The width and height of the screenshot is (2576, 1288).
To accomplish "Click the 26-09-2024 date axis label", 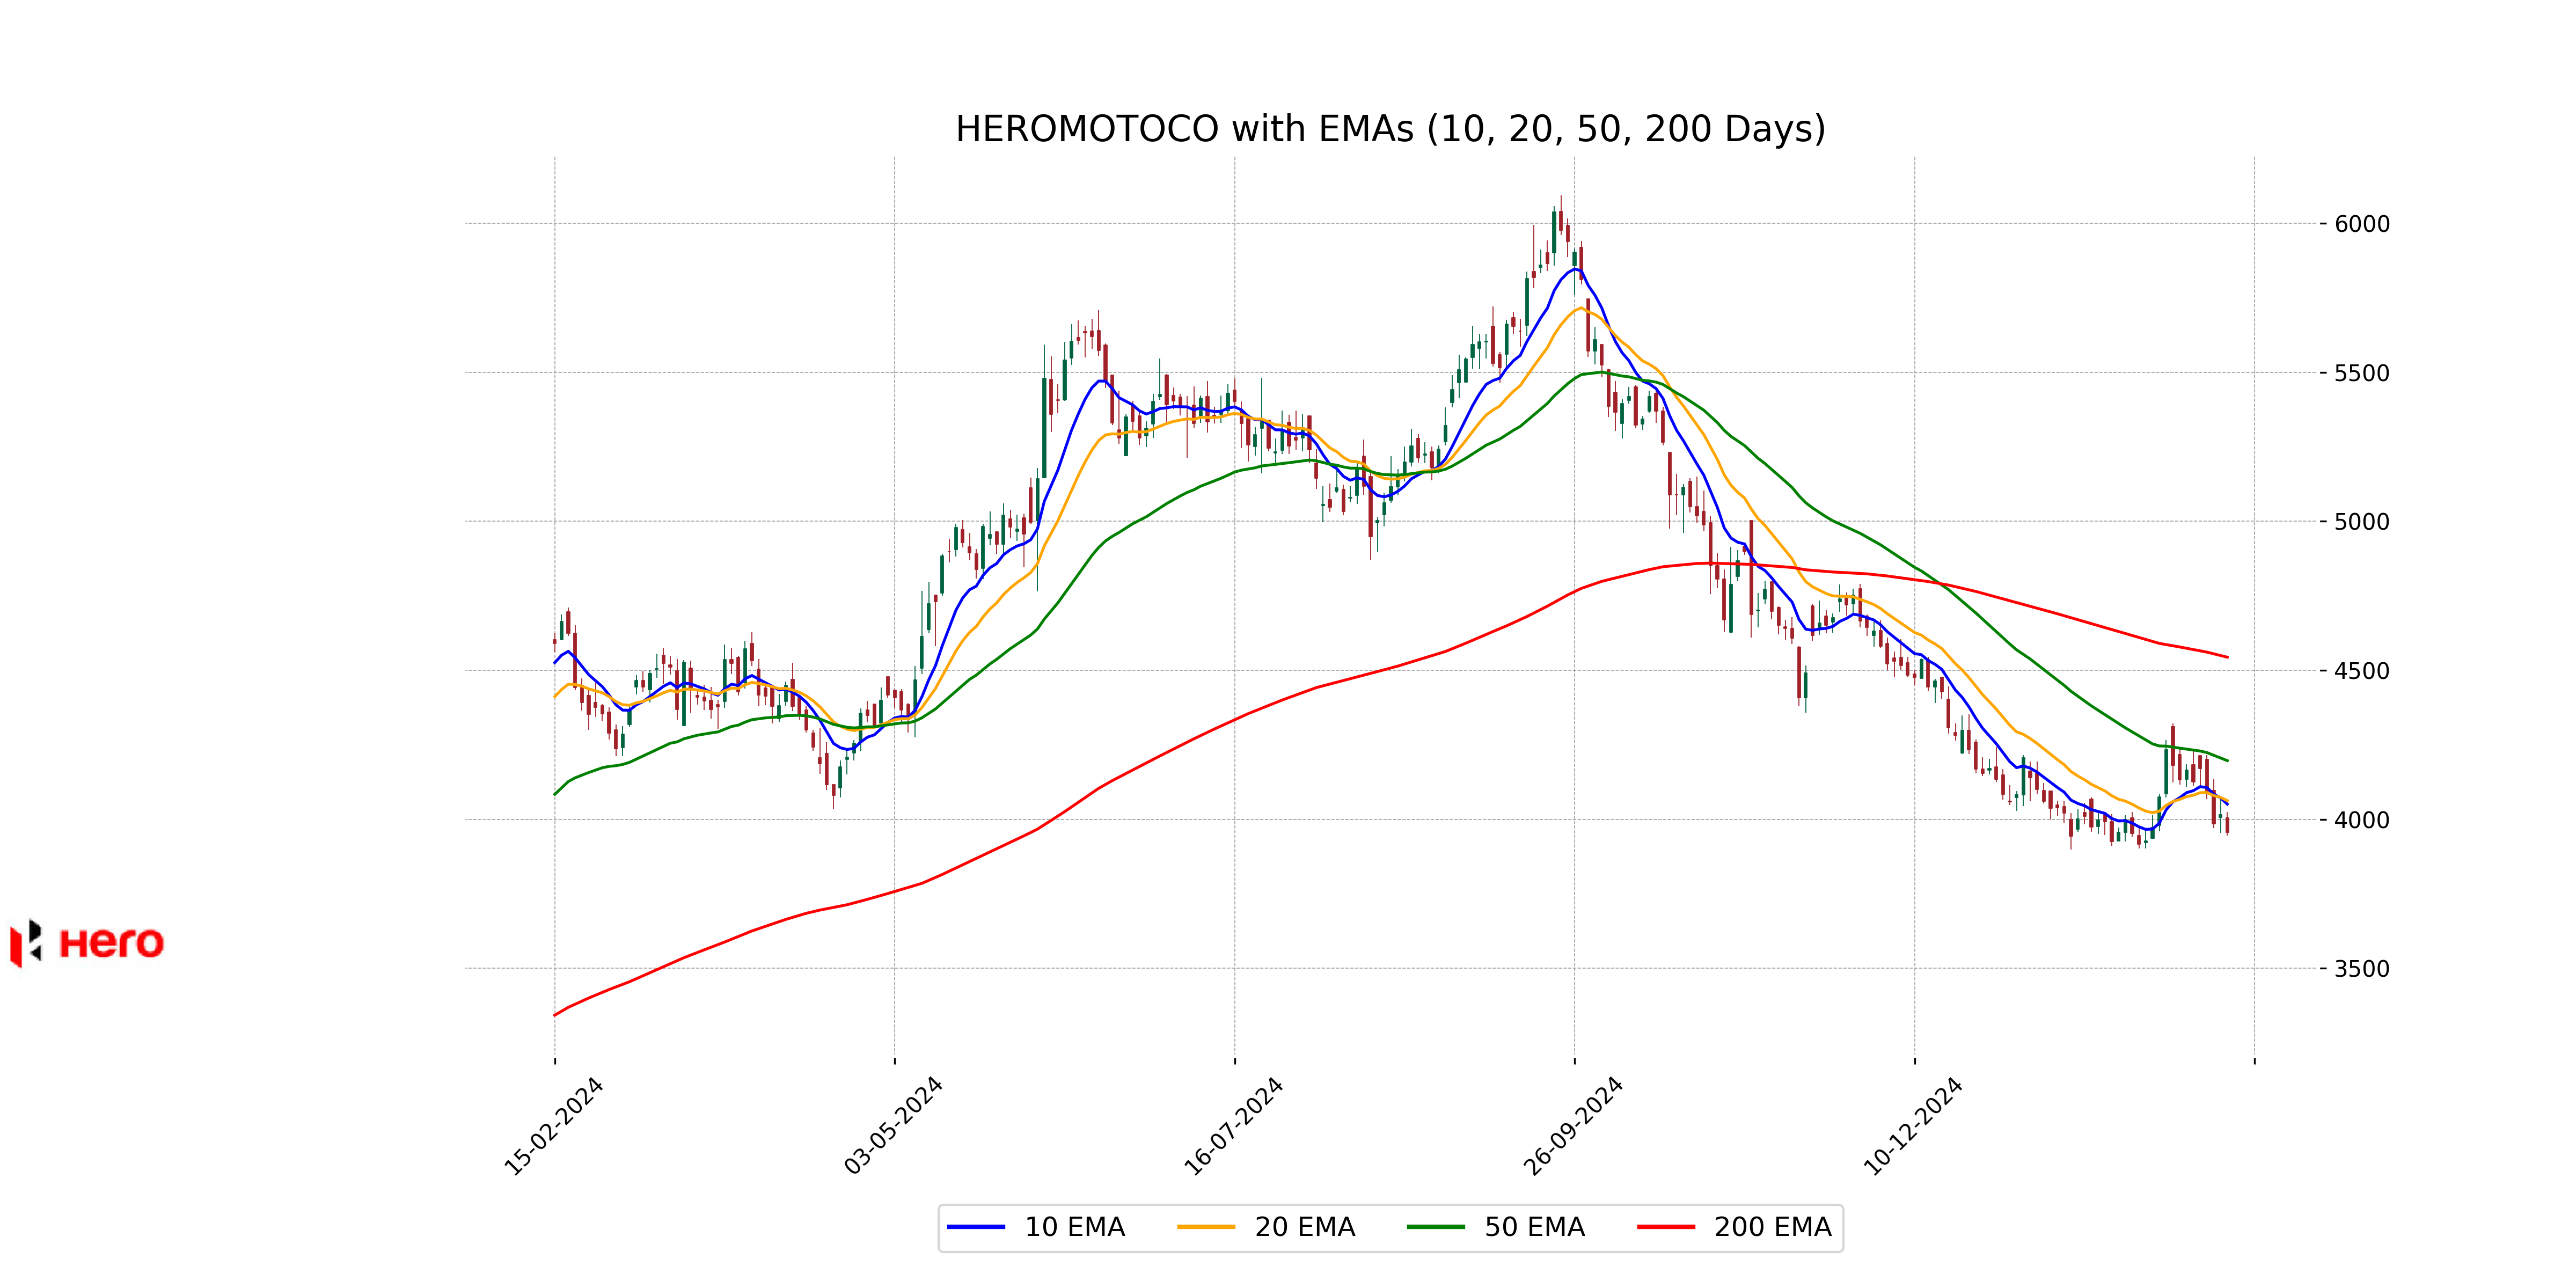I will click(1574, 1126).
